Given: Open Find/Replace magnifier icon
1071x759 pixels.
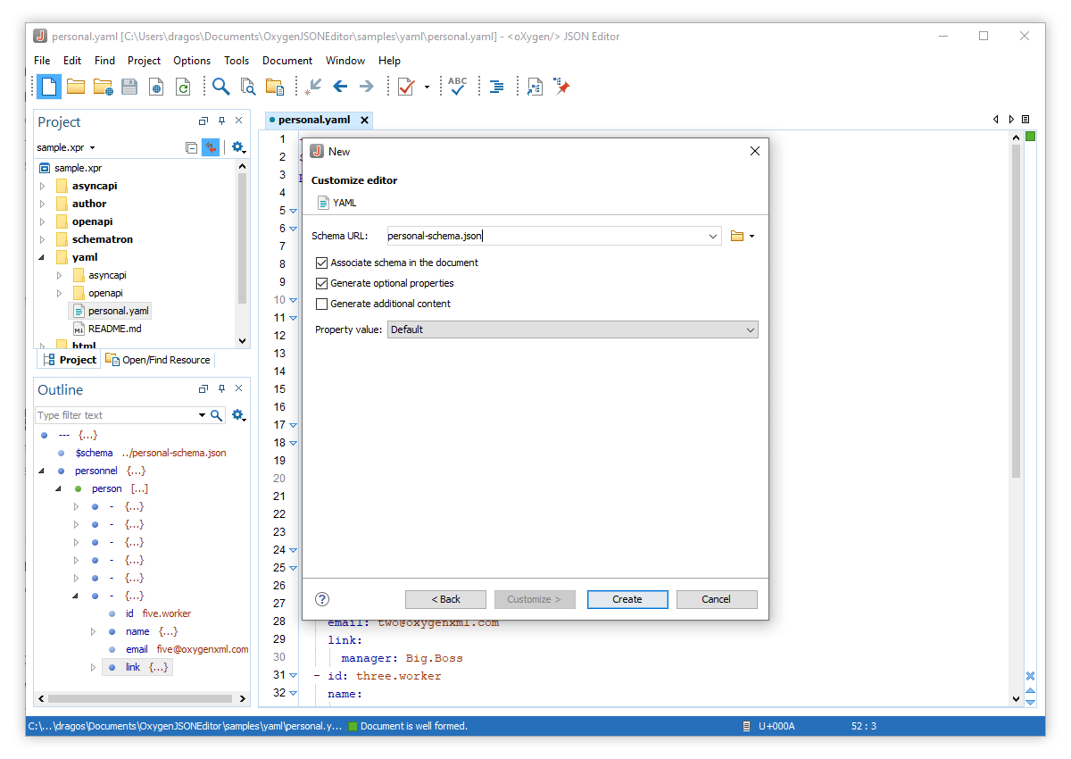Looking at the screenshot, I should tap(220, 87).
